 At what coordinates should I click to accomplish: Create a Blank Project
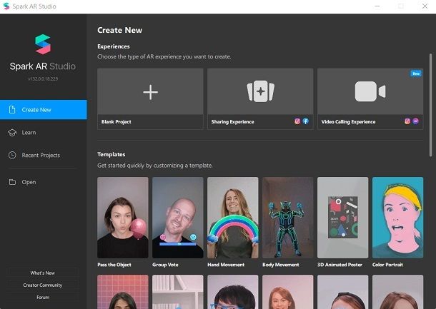tap(150, 98)
